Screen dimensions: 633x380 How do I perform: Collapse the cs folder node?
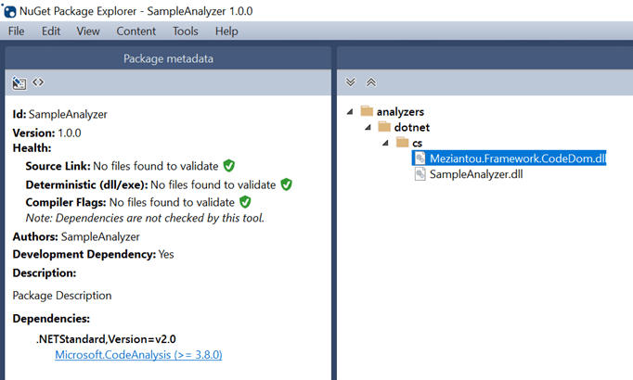[x=384, y=143]
